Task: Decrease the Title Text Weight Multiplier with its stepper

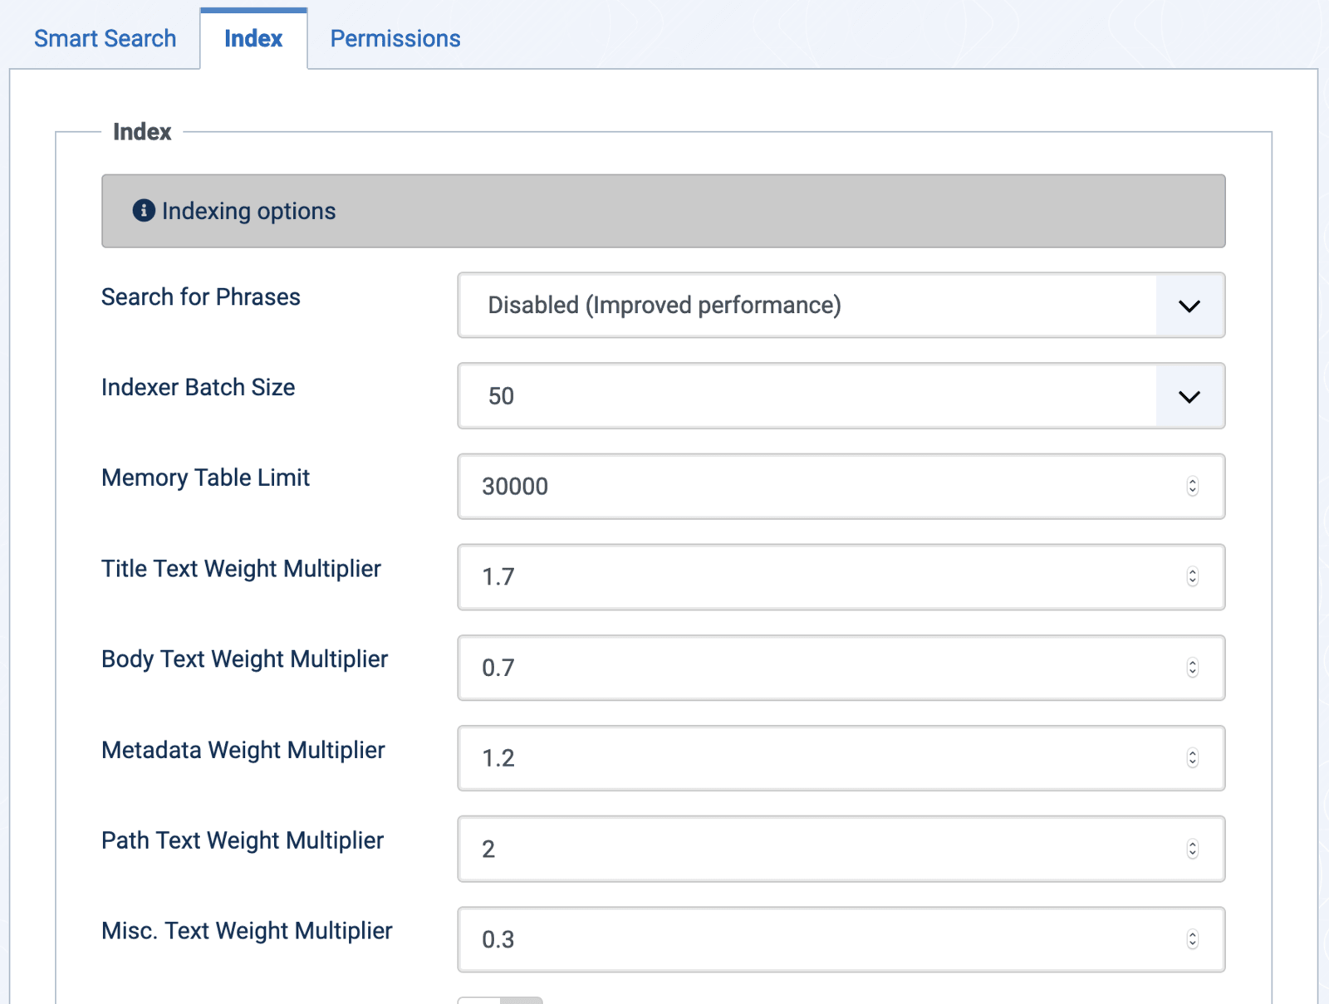Action: pyautogui.click(x=1193, y=580)
